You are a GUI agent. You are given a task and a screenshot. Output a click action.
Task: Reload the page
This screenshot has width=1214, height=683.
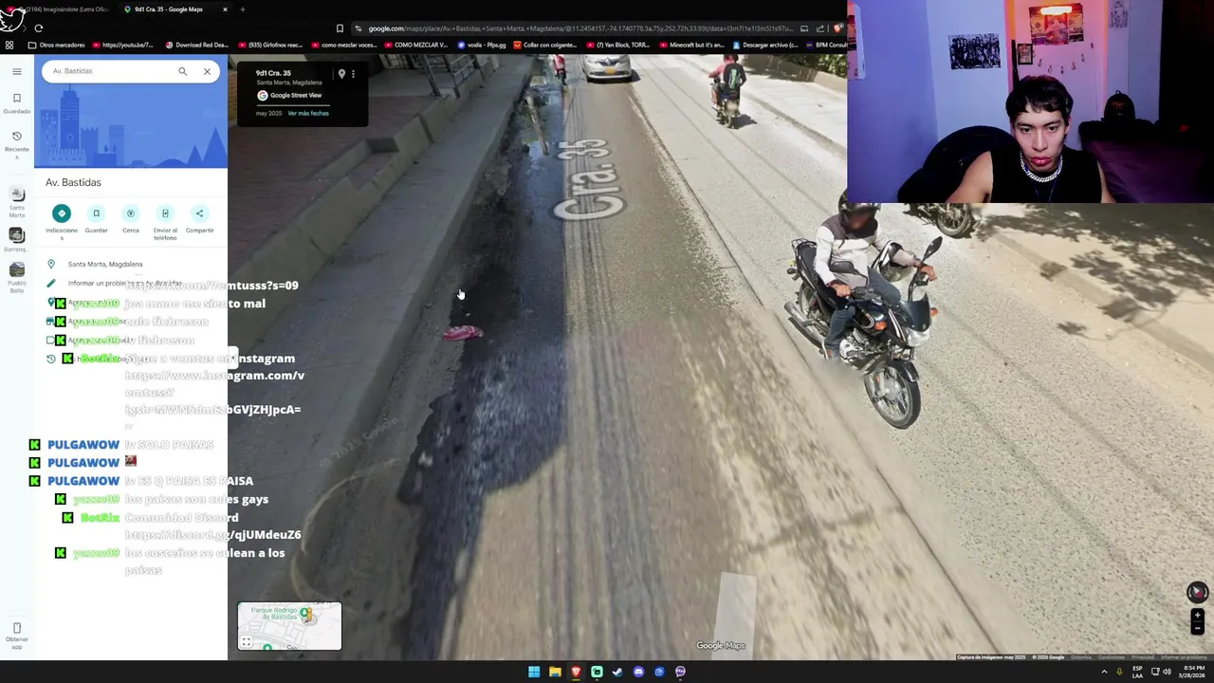tap(39, 28)
